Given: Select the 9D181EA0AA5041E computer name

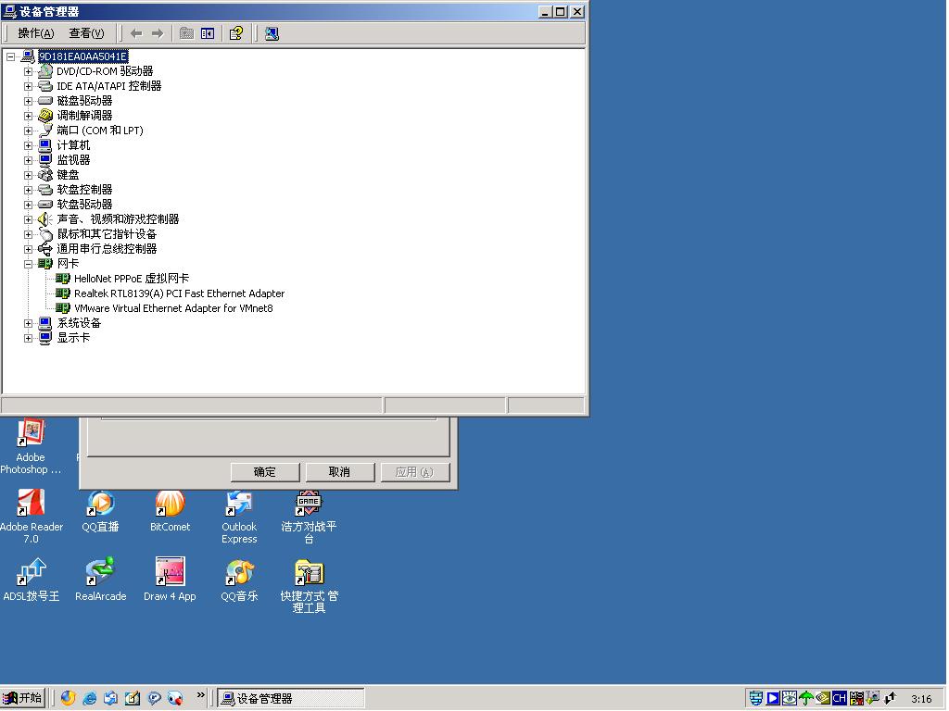Looking at the screenshot, I should pos(82,56).
